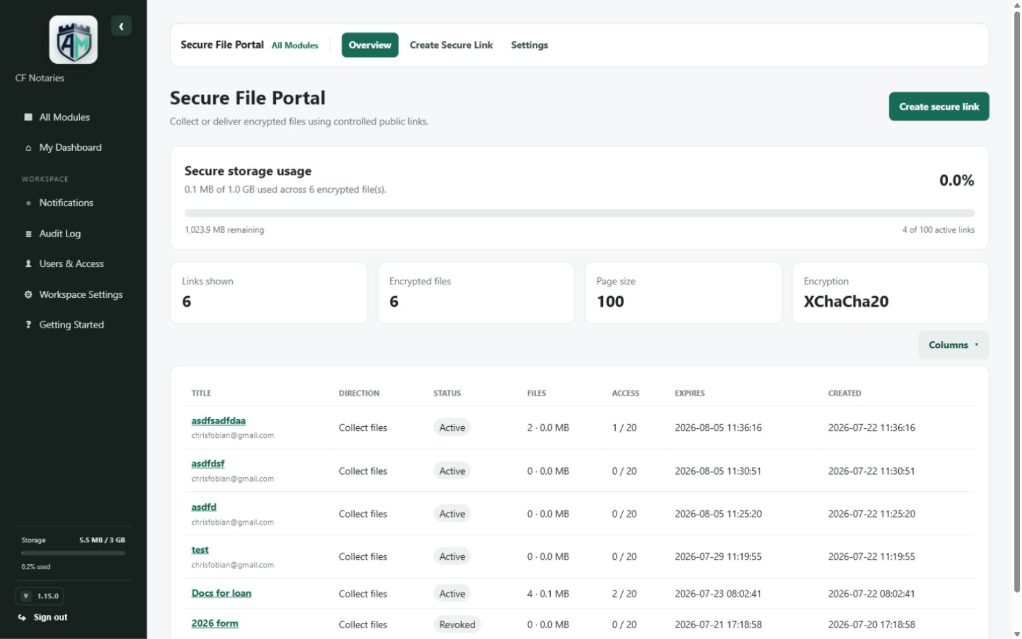Open the asdfd link
Screen dimensions: 1022x639
coord(204,507)
